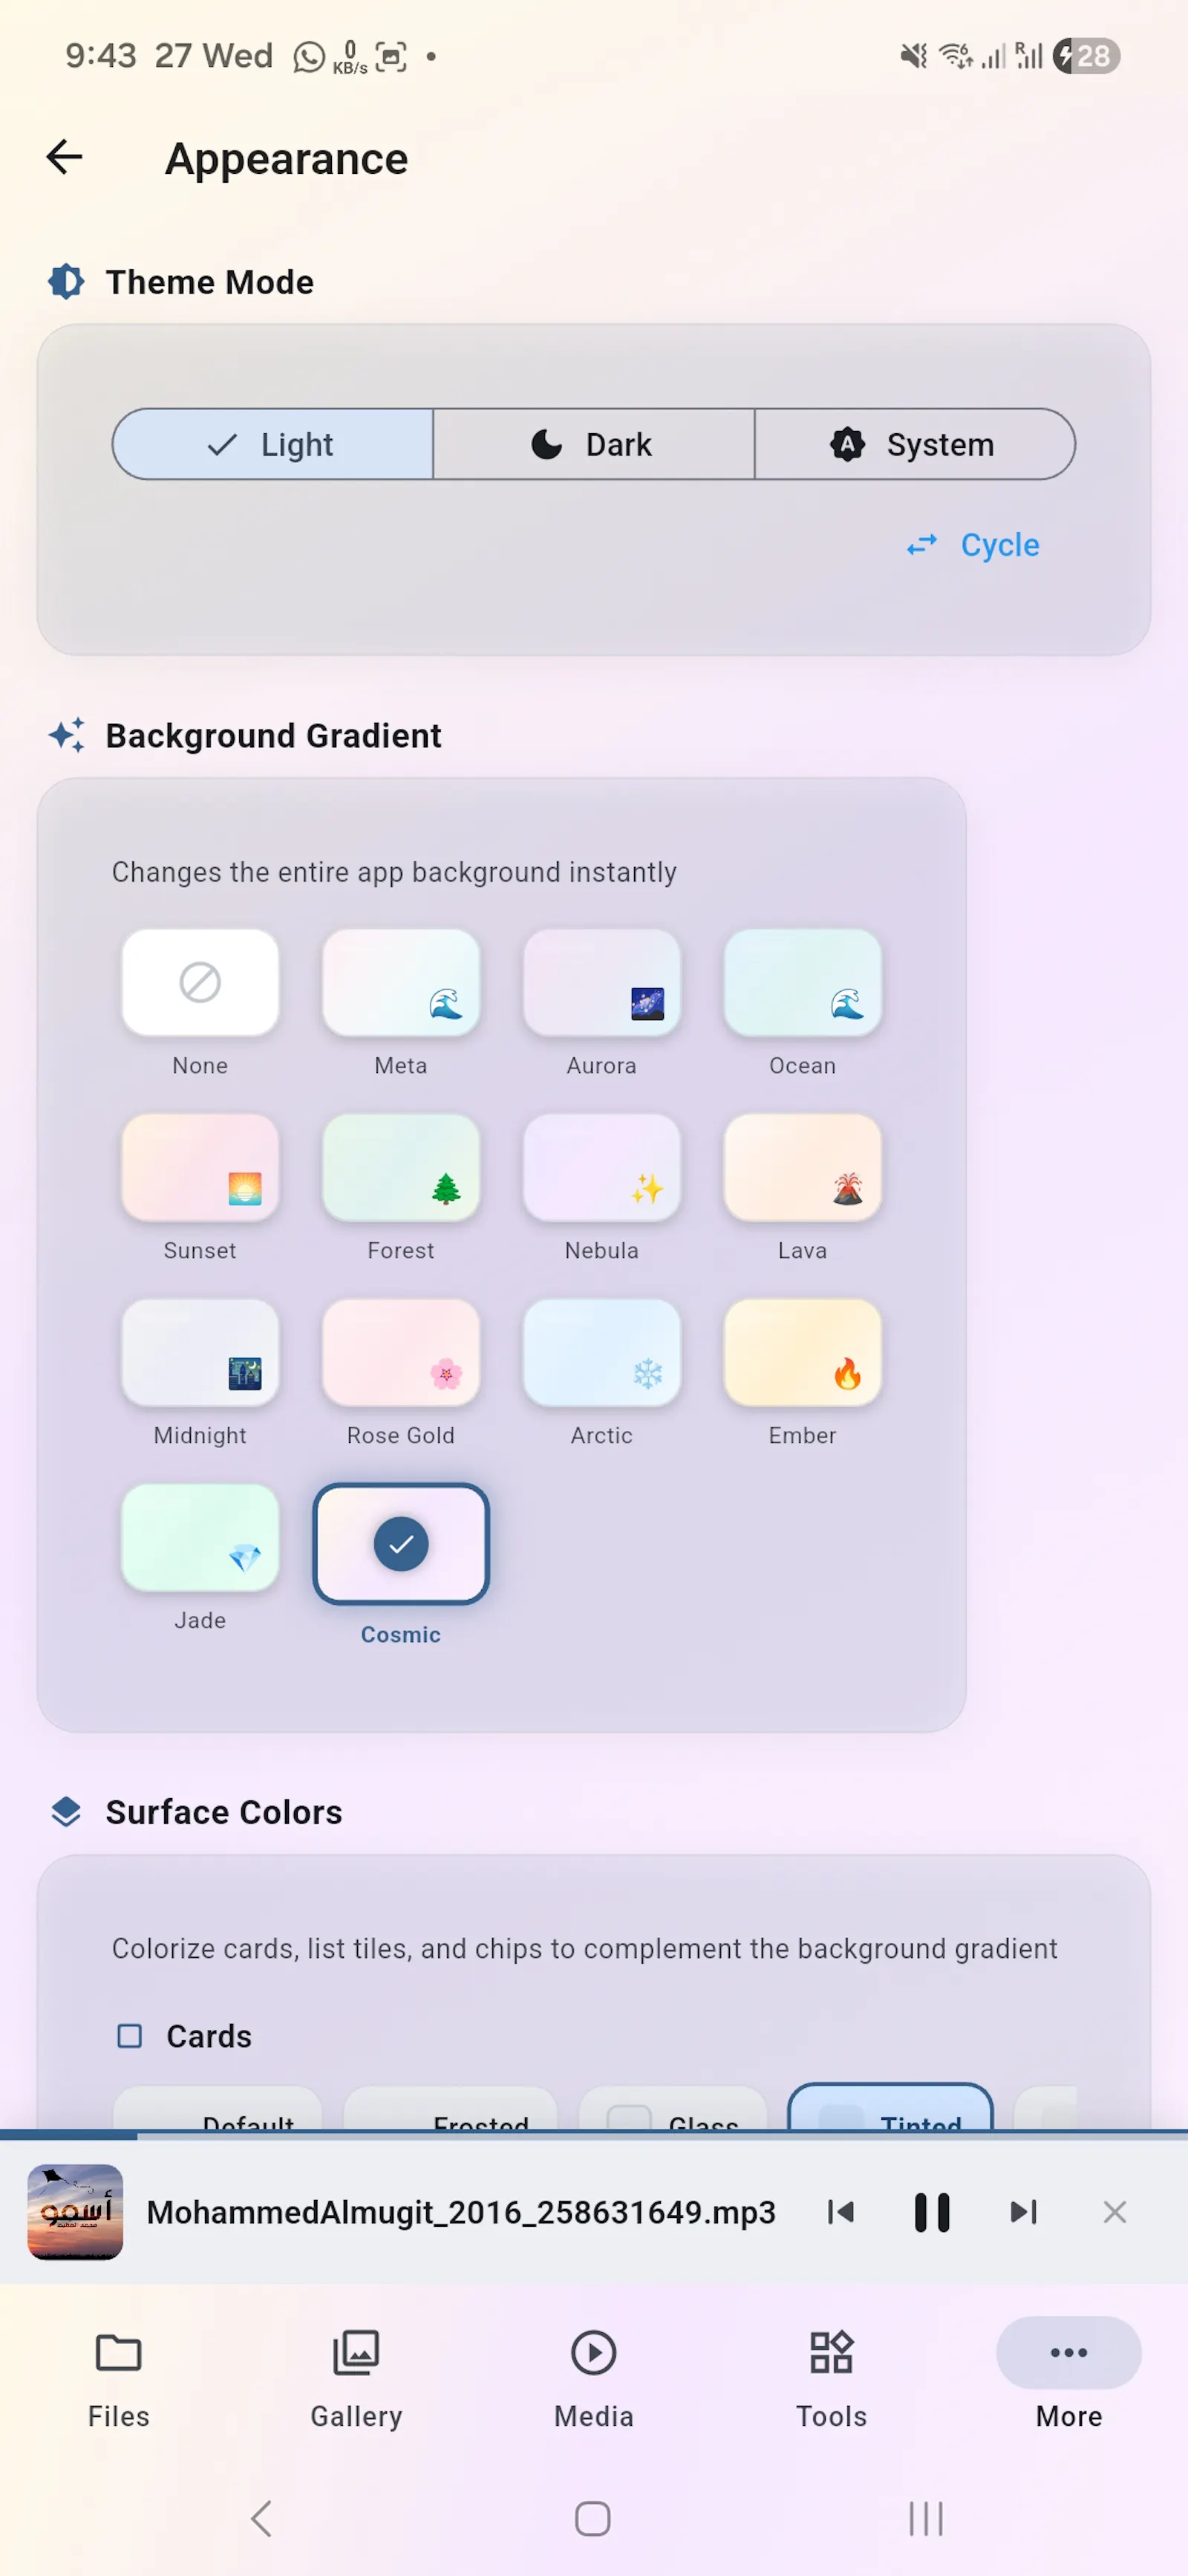Viewport: 1188px width, 2576px height.
Task: Tap Android back navigation button
Action: 262,2518
